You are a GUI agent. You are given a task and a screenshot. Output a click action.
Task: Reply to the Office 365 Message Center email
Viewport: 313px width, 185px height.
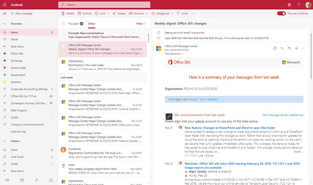point(282,48)
